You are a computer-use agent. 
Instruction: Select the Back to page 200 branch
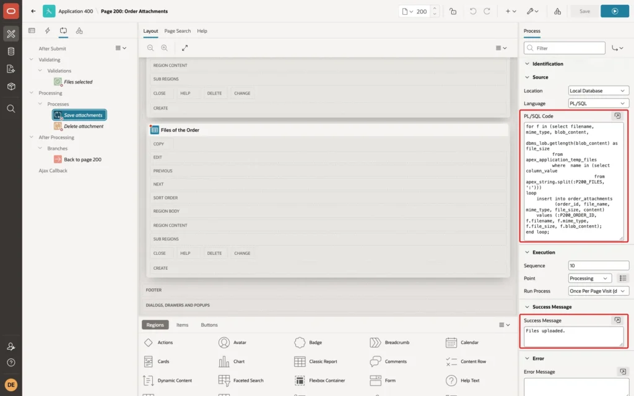click(x=78, y=160)
